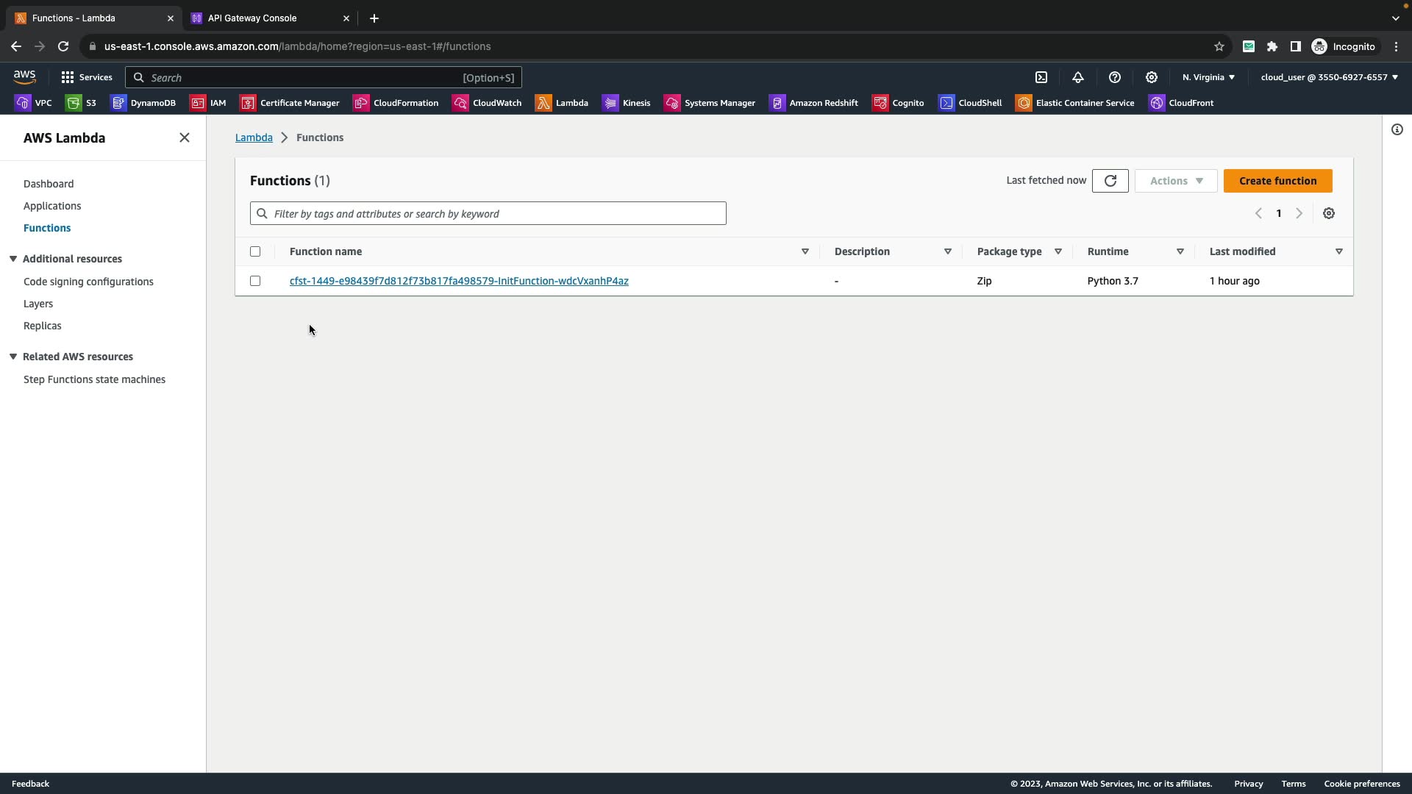Open the notifications bell icon

[x=1078, y=77]
